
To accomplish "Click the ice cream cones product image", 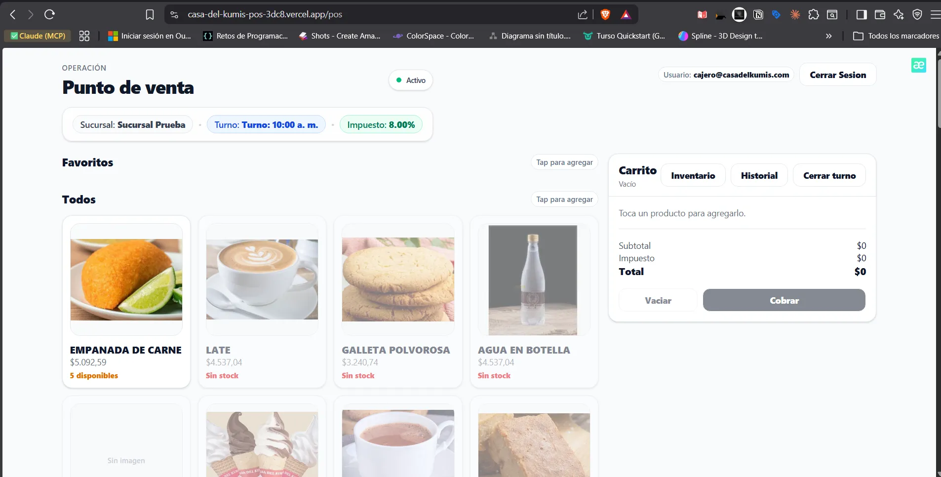I will coord(262,444).
